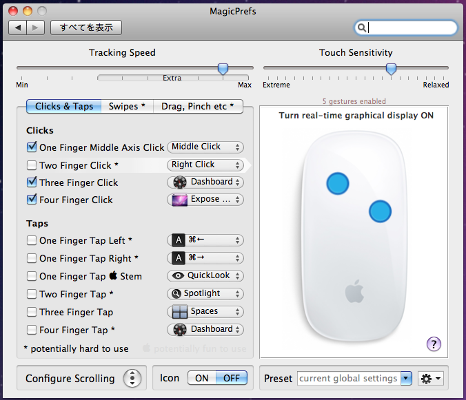Click the search input field
The width and height of the screenshot is (466, 400).
coord(406,28)
